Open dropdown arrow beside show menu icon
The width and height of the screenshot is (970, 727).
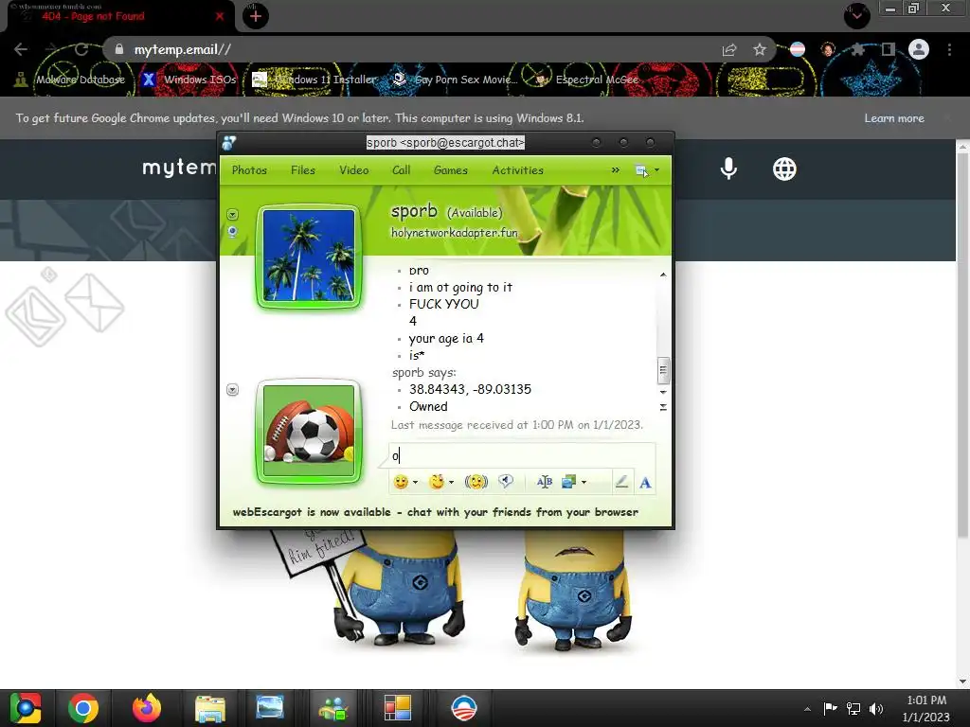pos(657,170)
